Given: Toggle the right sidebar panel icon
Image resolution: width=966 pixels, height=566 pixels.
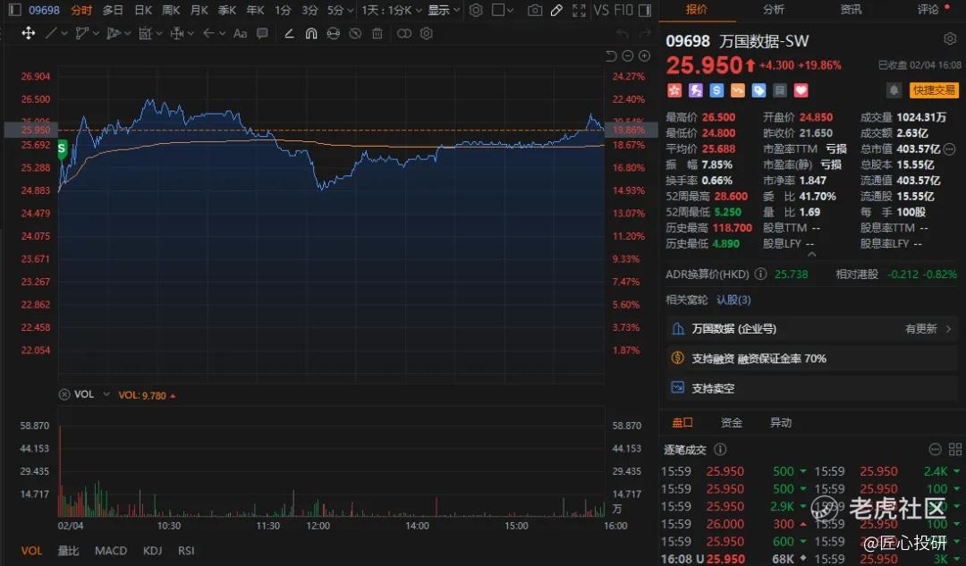Looking at the screenshot, I should pyautogui.click(x=644, y=10).
